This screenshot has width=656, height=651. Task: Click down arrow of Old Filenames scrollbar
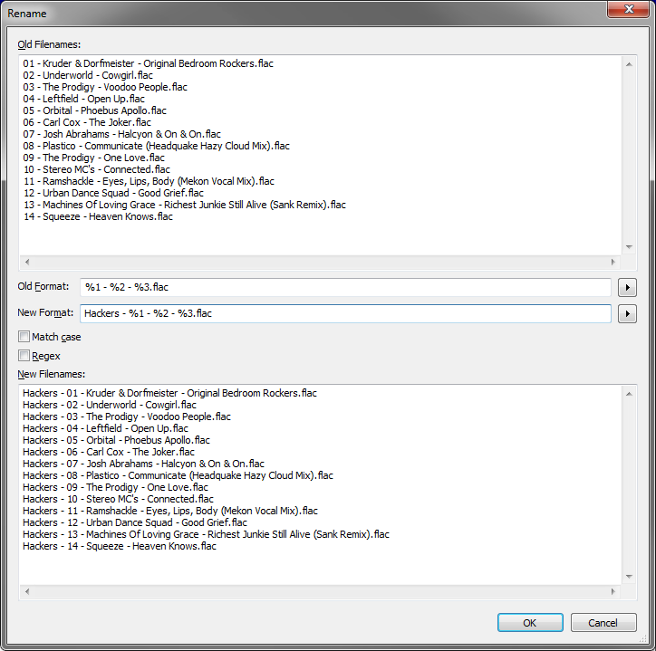pyautogui.click(x=629, y=247)
